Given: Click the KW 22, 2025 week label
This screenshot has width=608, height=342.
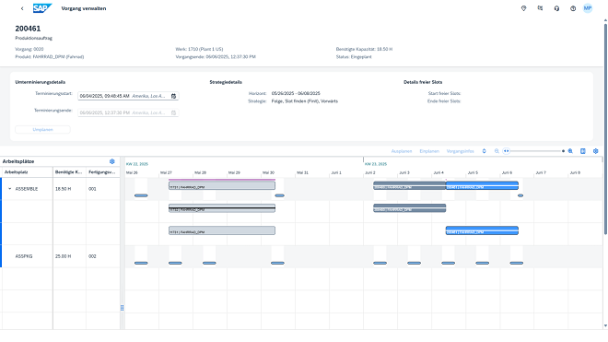Looking at the screenshot, I should (x=137, y=164).
